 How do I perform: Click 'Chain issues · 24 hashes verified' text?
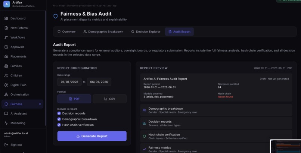(x=168, y=138)
